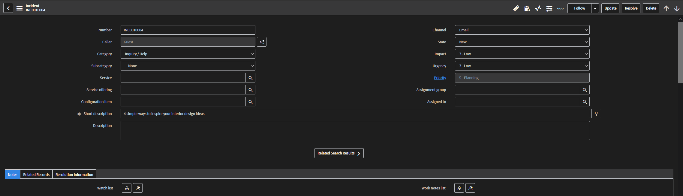Open the Subcategory dropdown

[x=188, y=66]
